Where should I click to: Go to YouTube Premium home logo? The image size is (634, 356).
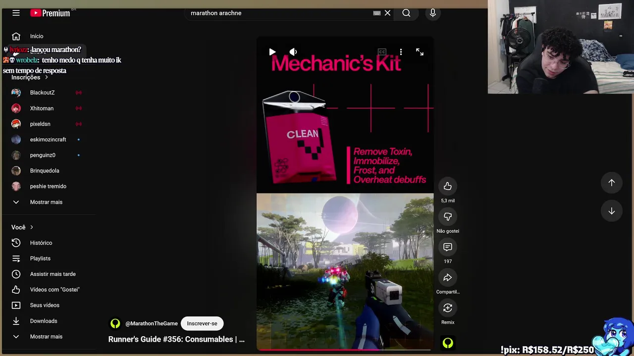click(50, 13)
